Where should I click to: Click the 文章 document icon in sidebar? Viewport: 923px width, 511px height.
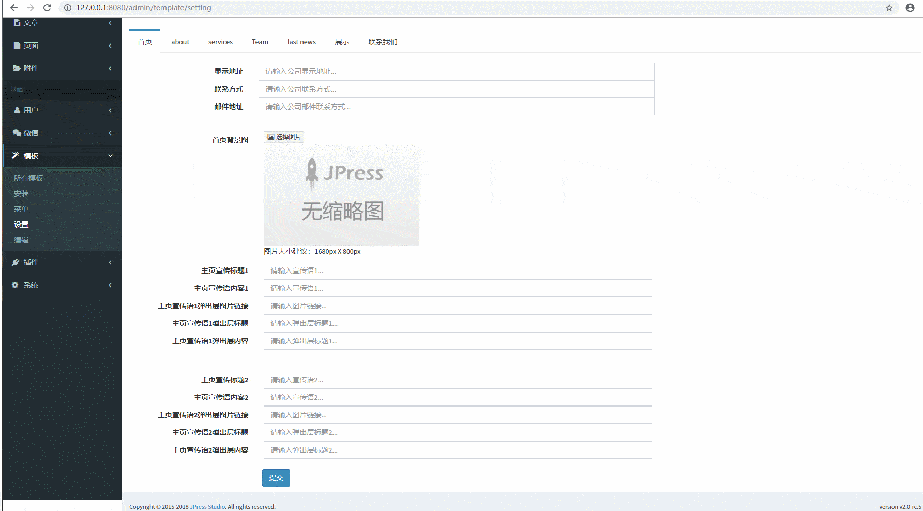pos(17,23)
